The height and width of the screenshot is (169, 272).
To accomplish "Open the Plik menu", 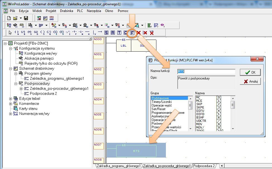I will (13, 11).
